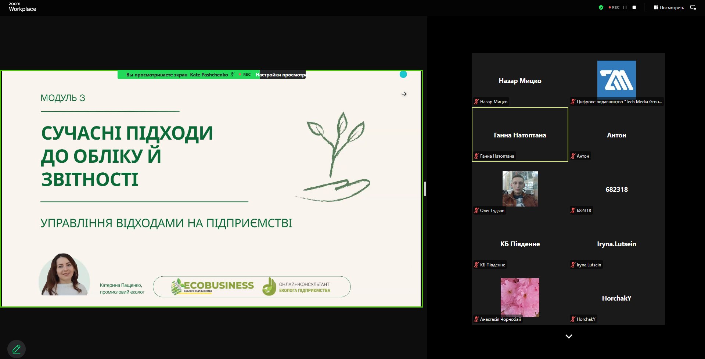705x359 pixels.
Task: Click the next slide arrow on the presentation
Action: coord(404,94)
